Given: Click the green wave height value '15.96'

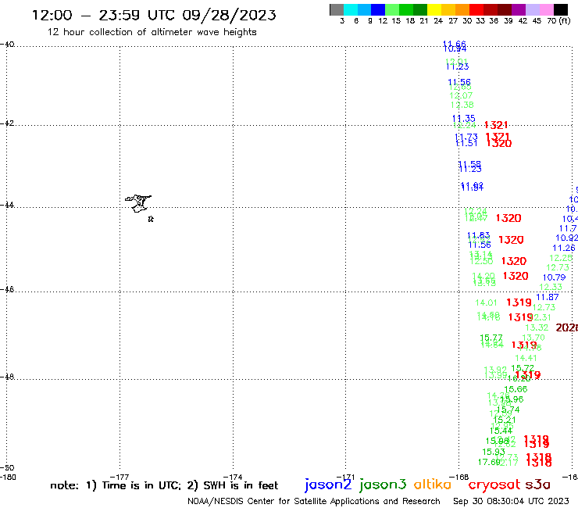Looking at the screenshot, I should 512,399.
